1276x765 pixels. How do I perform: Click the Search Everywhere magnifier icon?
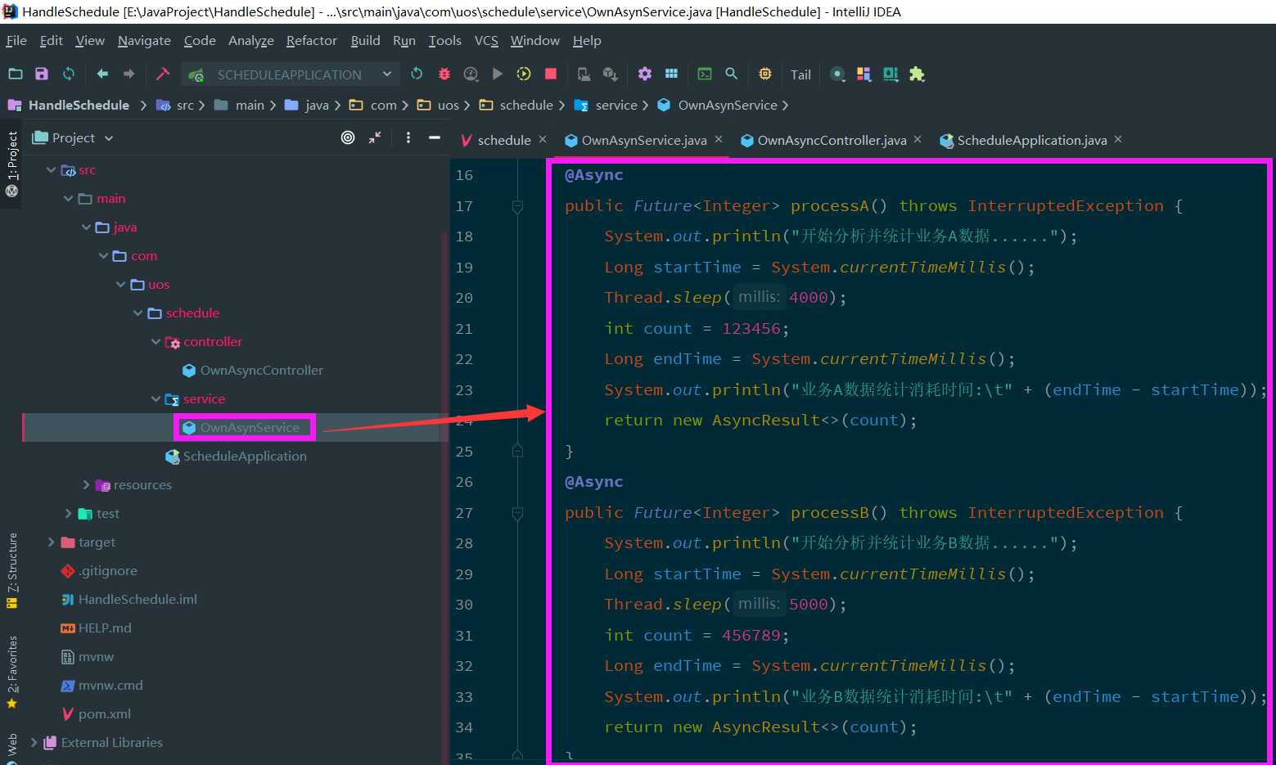click(732, 74)
